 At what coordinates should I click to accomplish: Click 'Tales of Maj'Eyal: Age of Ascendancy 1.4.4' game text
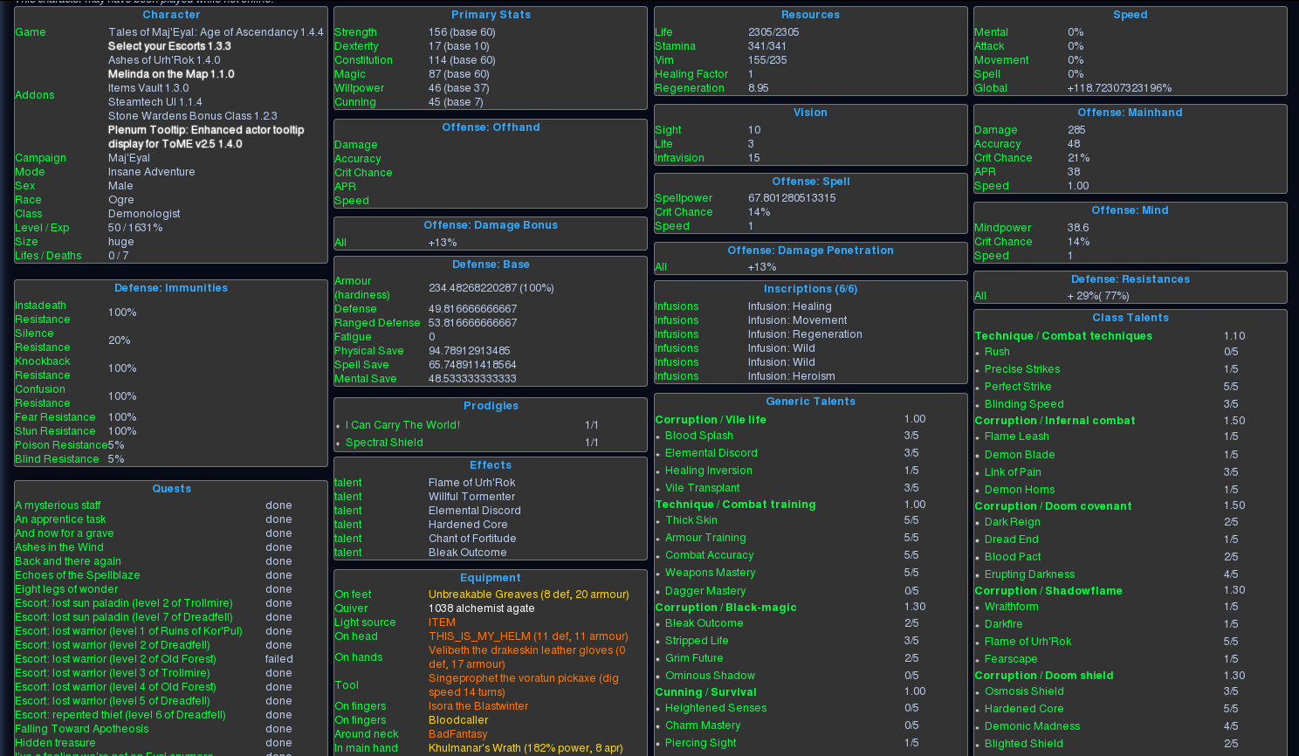pyautogui.click(x=216, y=32)
